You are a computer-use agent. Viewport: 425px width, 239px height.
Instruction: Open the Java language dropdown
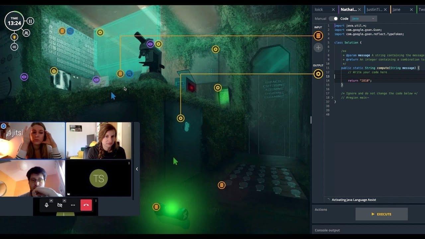pos(363,19)
